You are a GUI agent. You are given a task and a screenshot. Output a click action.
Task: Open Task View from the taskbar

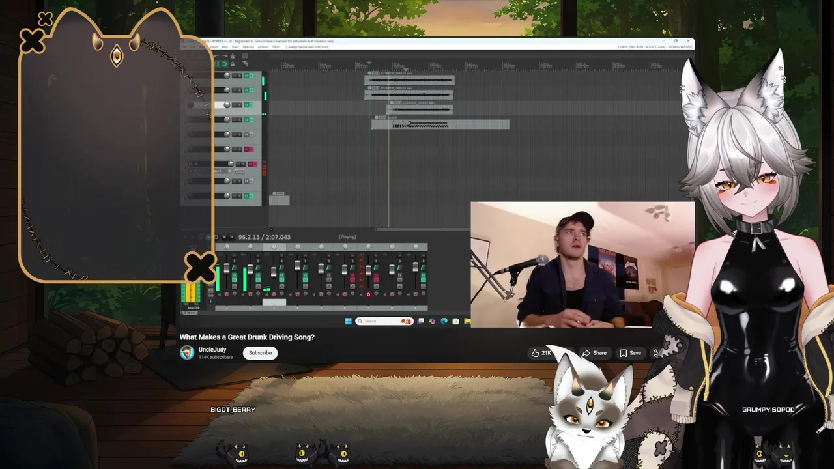(421, 321)
